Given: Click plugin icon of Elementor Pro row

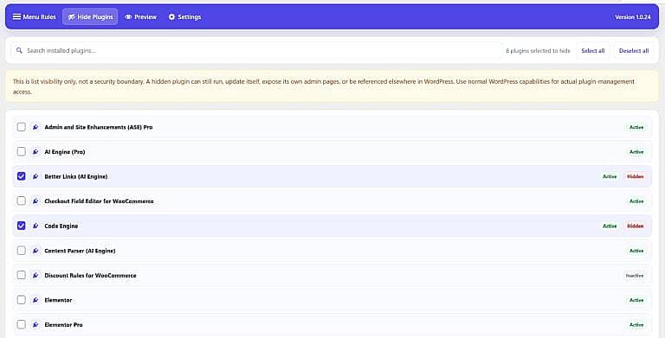Looking at the screenshot, I should click(36, 324).
